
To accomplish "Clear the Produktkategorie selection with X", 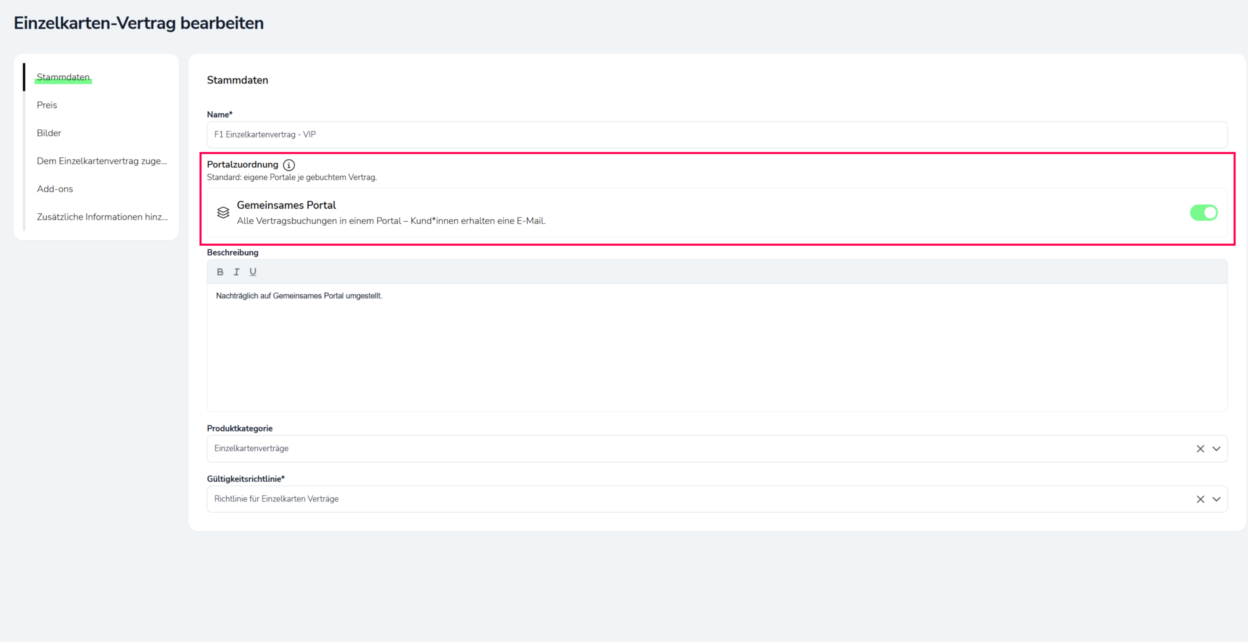I will click(1200, 449).
